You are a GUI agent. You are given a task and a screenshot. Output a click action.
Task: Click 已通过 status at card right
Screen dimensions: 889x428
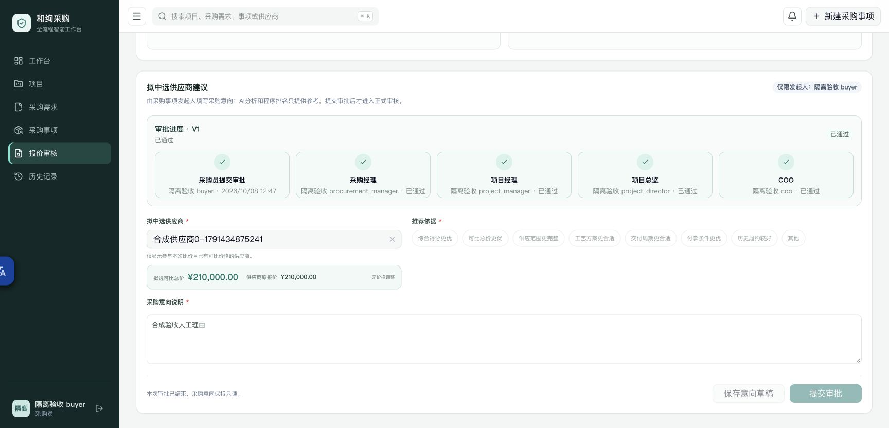[x=840, y=134]
